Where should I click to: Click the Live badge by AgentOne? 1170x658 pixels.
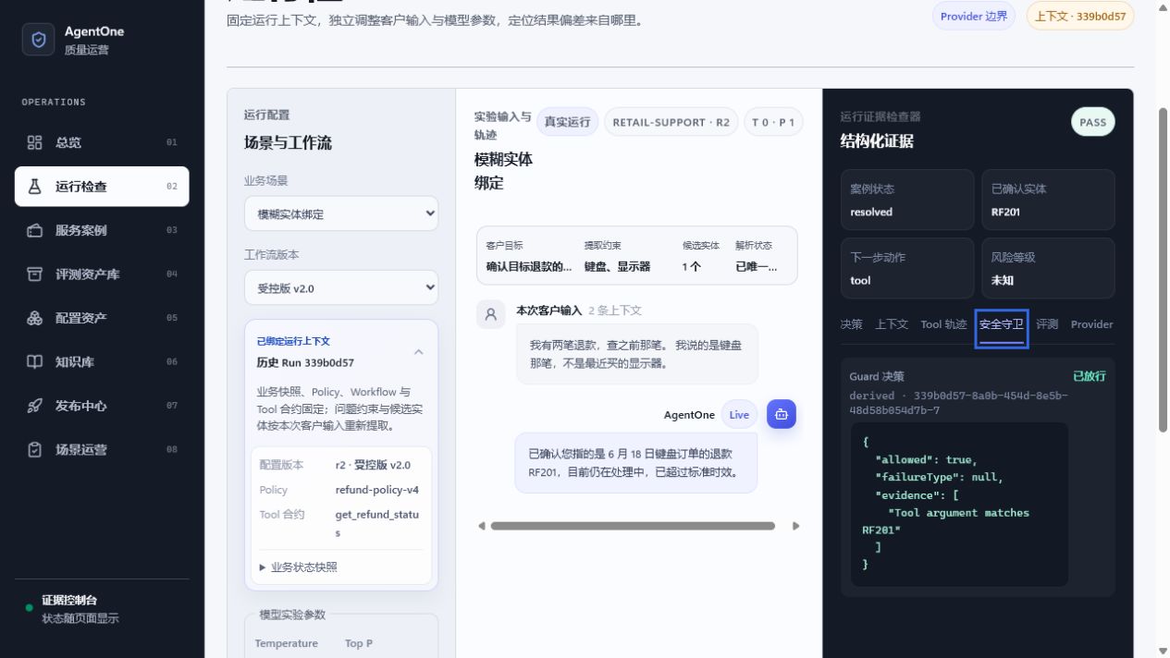[x=739, y=415]
